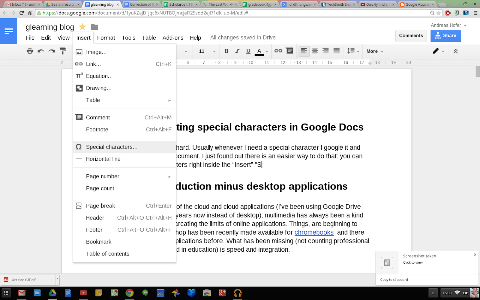Click the Print icon in toolbar
Image resolution: width=480 pixels, height=300 pixels.
click(x=30, y=51)
